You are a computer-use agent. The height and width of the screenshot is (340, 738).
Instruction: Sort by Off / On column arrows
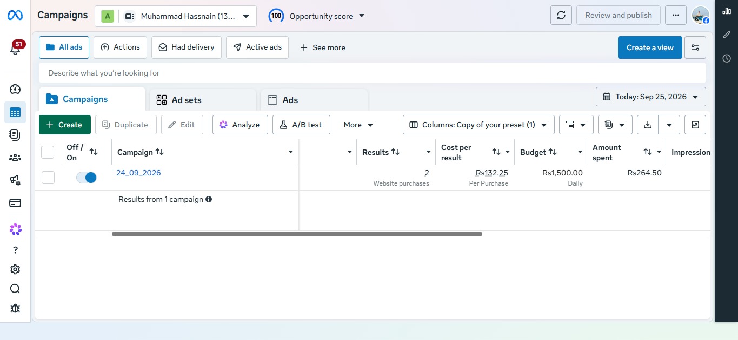(94, 152)
